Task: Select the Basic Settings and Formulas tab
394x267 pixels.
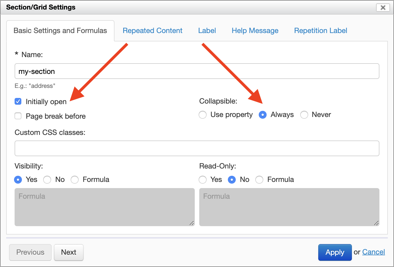Action: point(60,31)
